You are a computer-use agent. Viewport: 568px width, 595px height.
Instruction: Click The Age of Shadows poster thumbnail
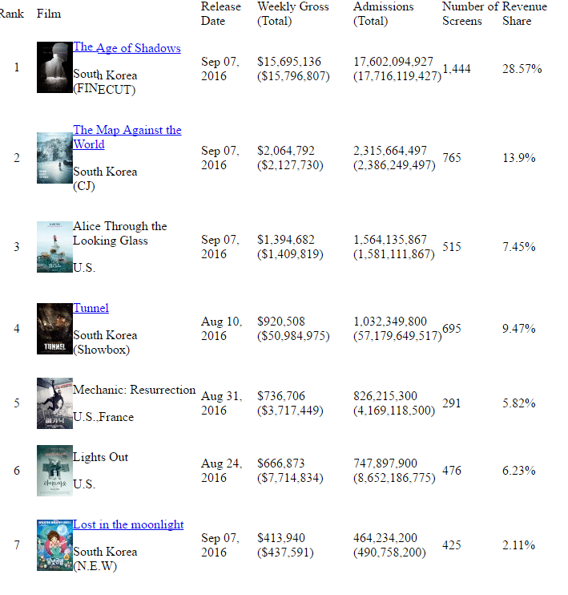54,67
